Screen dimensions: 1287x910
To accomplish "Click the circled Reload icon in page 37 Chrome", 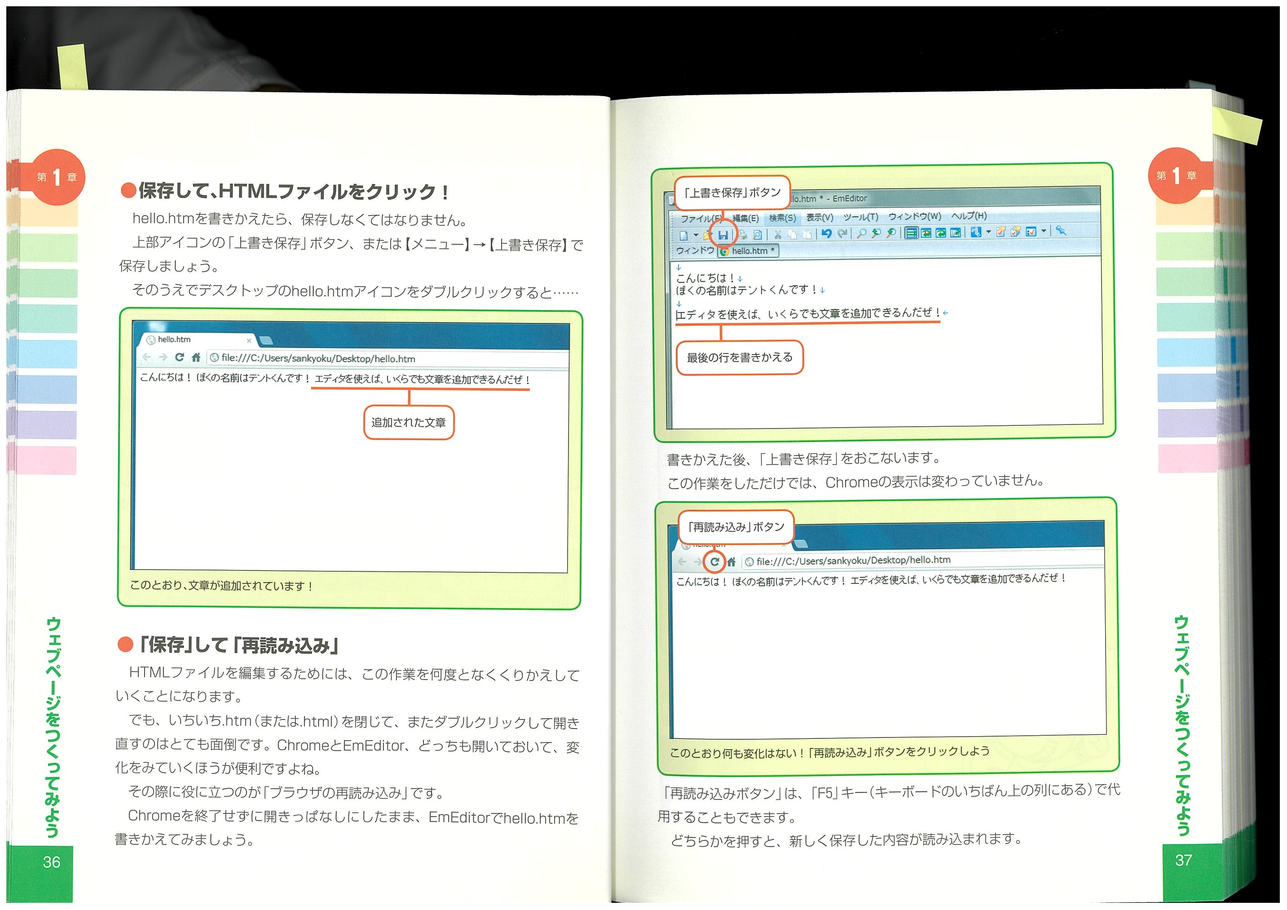I will coord(715,561).
